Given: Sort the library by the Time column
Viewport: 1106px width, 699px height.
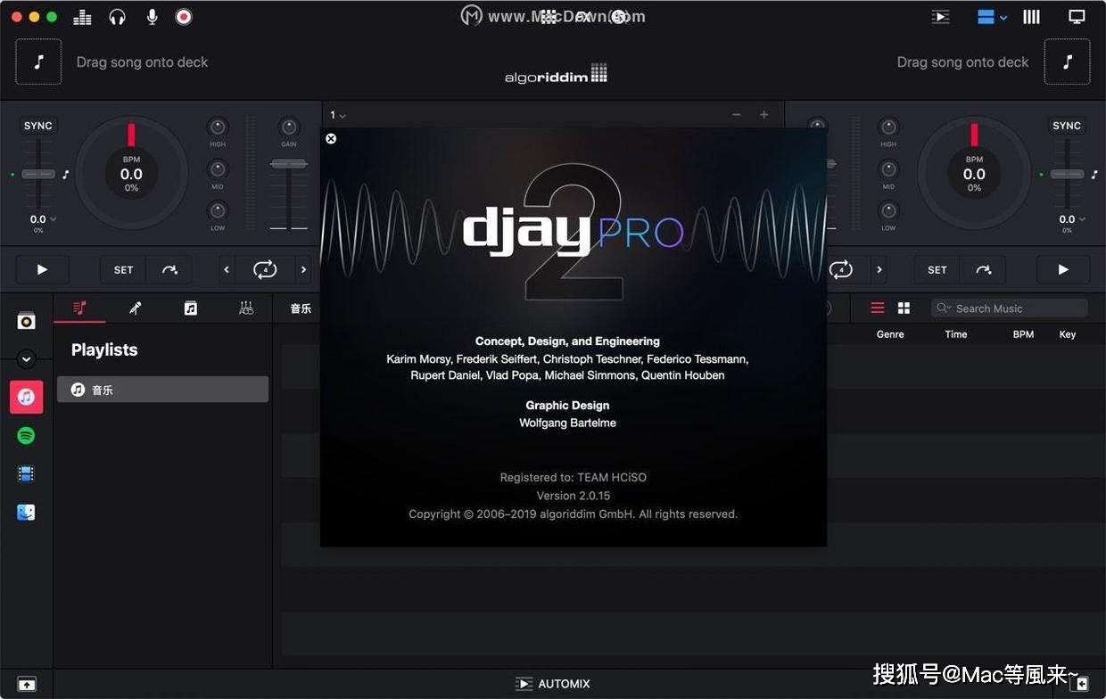Looking at the screenshot, I should point(956,334).
